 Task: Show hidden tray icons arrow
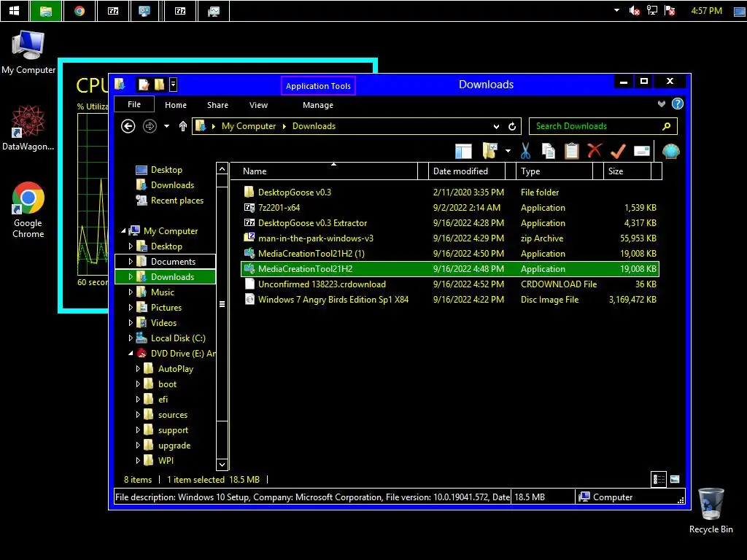[x=616, y=10]
